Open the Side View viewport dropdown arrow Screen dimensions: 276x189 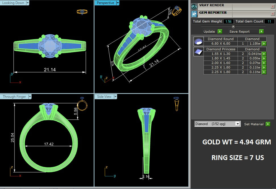(x=115, y=97)
